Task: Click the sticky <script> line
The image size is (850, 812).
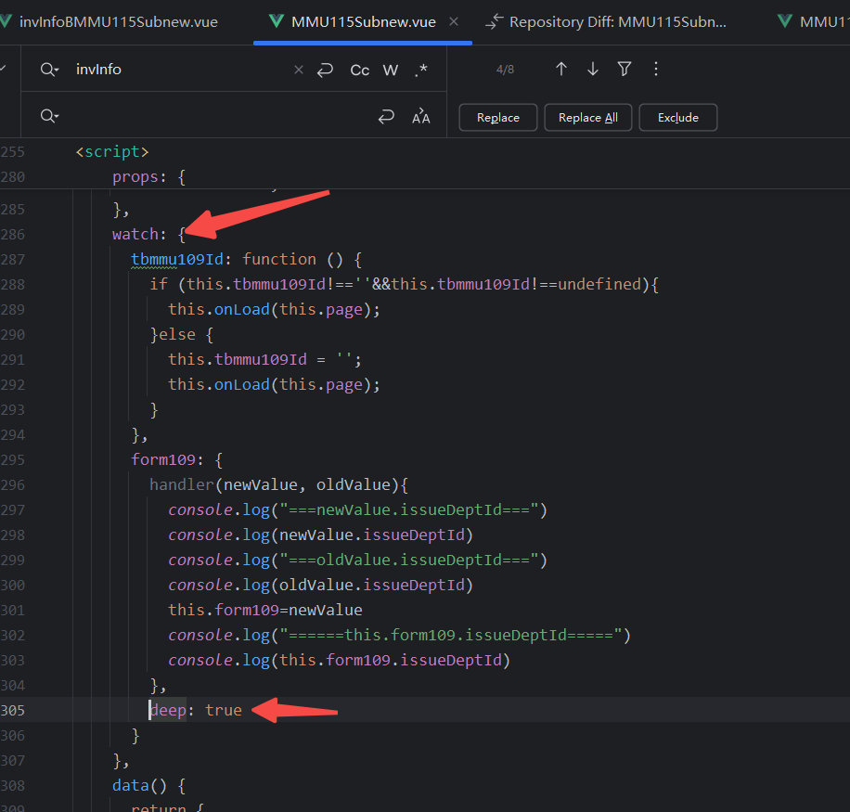Action: (x=112, y=152)
